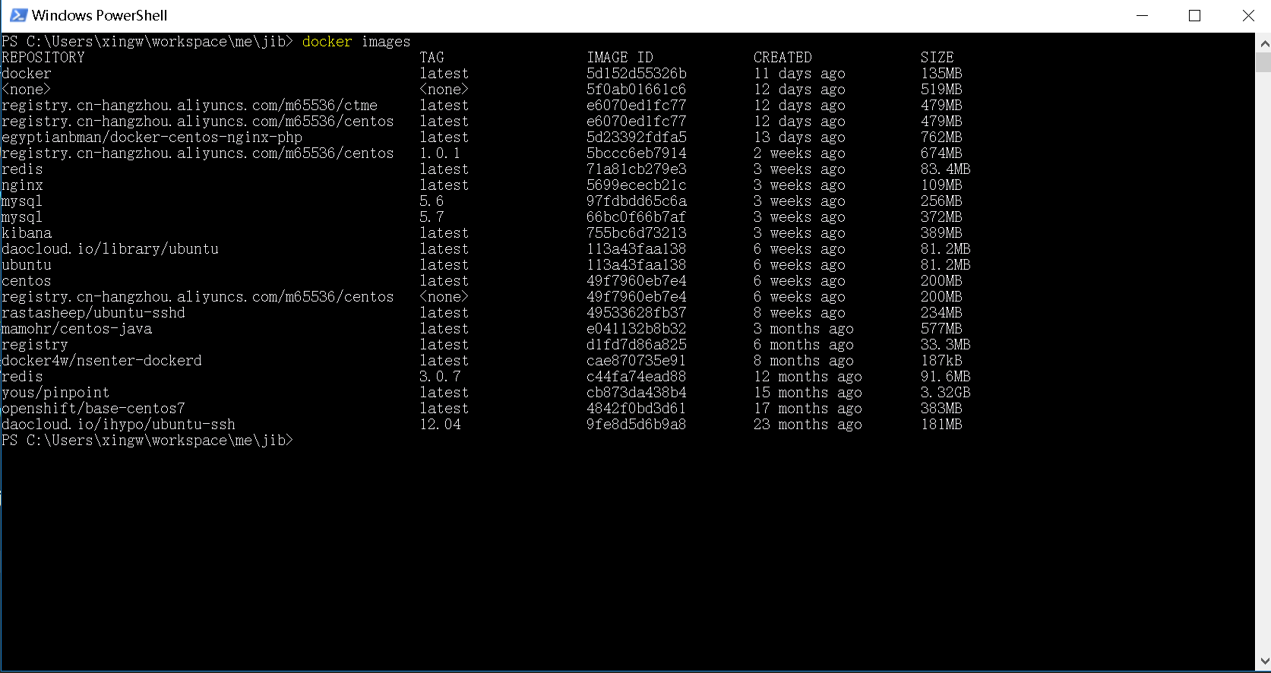This screenshot has height=673, width=1271.
Task: Click the 'Windows PowerShell' title text
Action: point(100,15)
